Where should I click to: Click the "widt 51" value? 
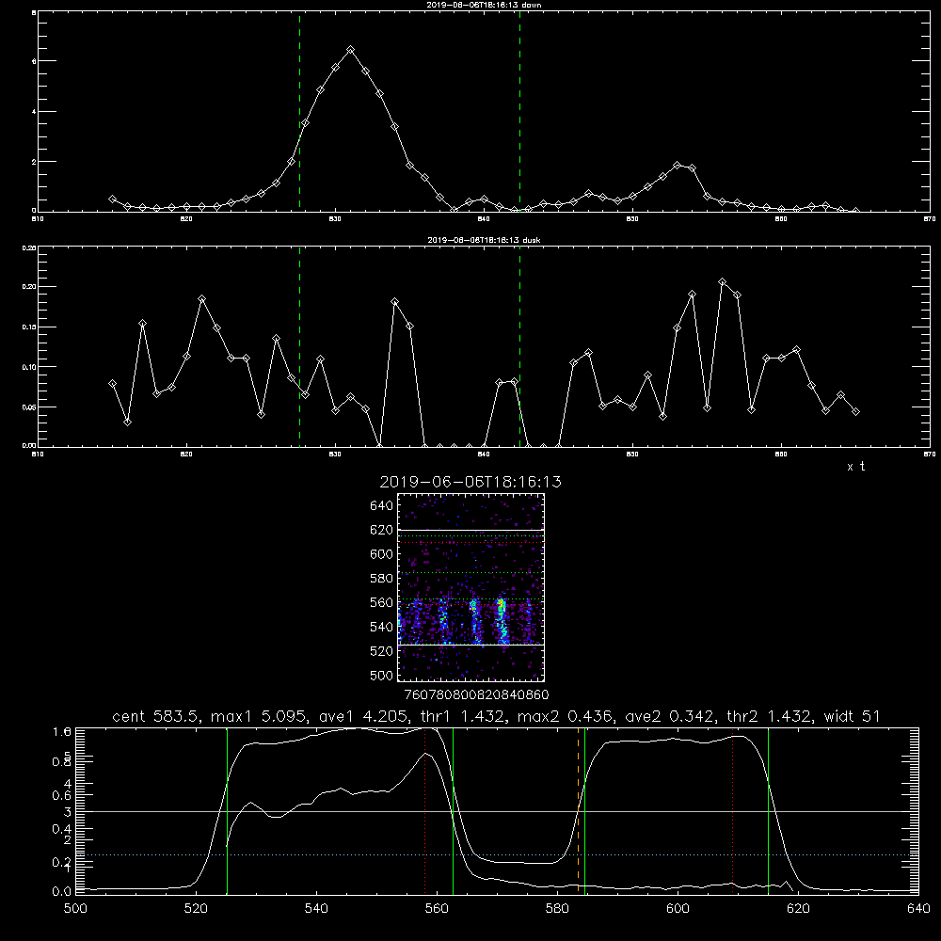pos(852,716)
